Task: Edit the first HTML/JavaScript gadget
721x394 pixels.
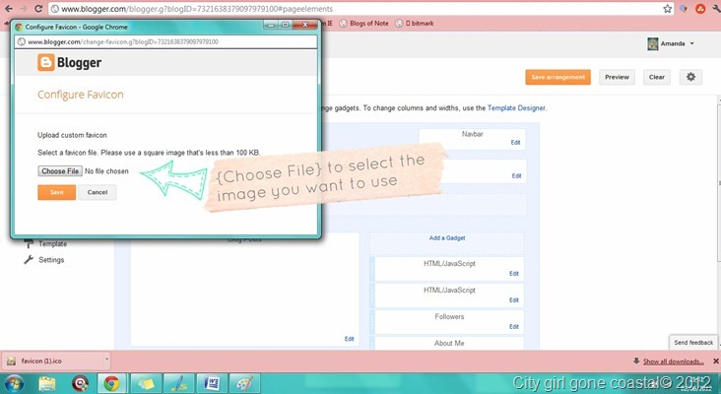Action: point(513,274)
